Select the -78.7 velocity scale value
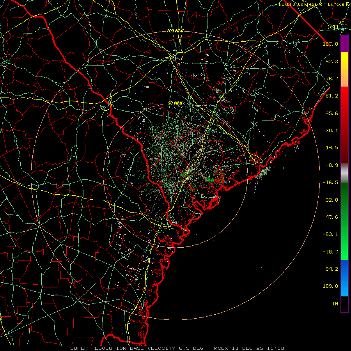Screen dimensions: 351x351 (x=330, y=252)
